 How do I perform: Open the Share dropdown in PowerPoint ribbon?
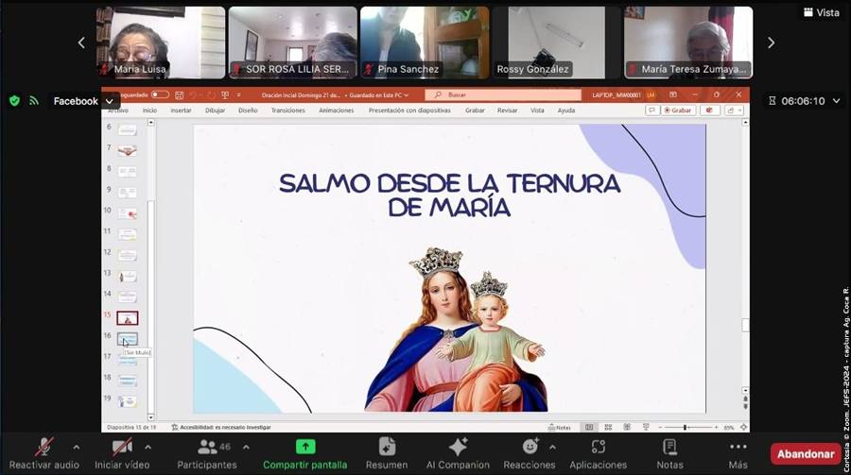pos(735,110)
